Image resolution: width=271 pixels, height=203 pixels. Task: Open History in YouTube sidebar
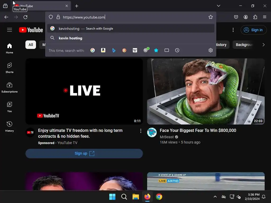[x=10, y=127]
